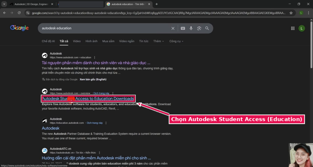Bookmark this page with the star icon
This screenshot has height=167, width=313.
pyautogui.click(x=291, y=13)
